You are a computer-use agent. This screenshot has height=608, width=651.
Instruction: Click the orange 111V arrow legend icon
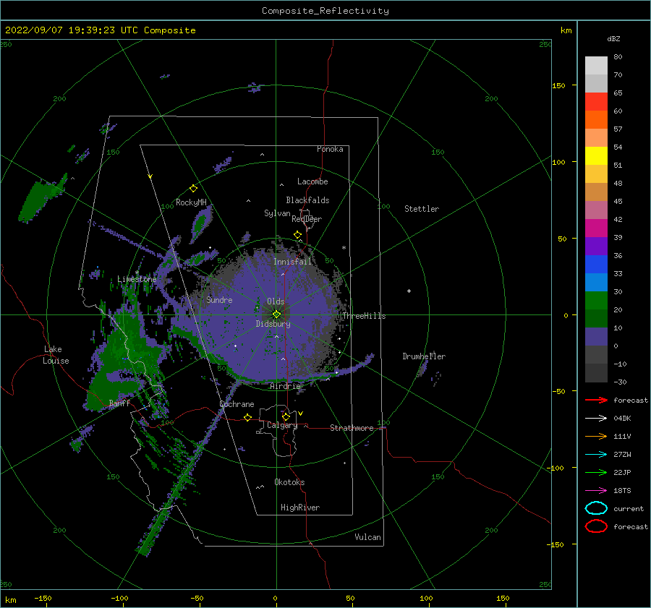click(596, 436)
